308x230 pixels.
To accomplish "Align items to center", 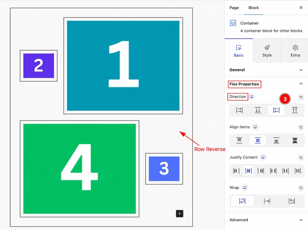I will (258, 140).
